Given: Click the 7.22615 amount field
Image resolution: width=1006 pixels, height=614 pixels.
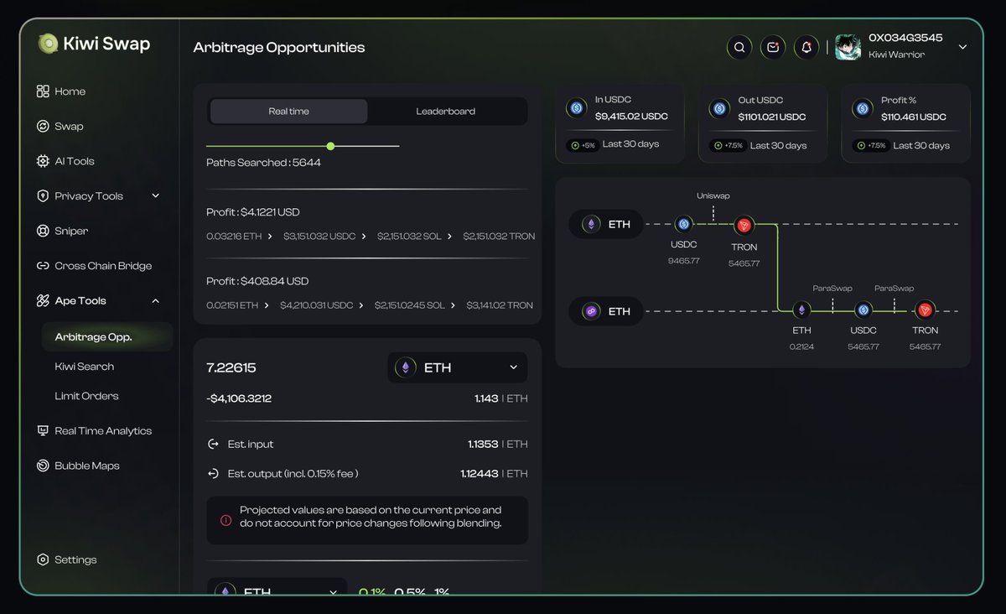Looking at the screenshot, I should point(231,367).
